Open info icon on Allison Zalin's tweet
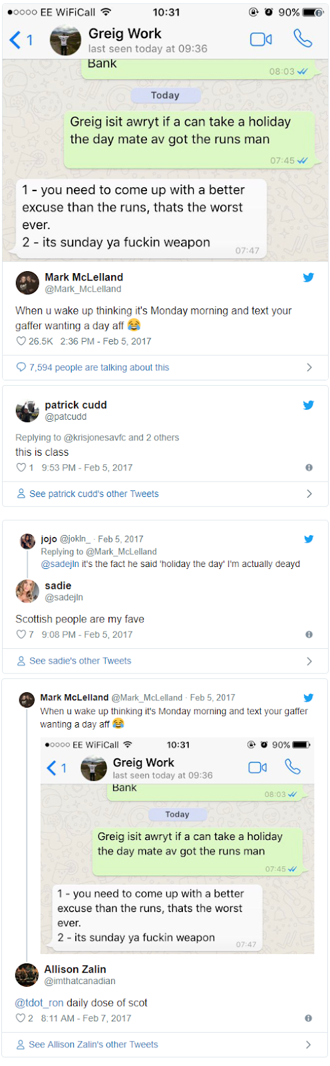330x1066 pixels. click(x=308, y=1018)
